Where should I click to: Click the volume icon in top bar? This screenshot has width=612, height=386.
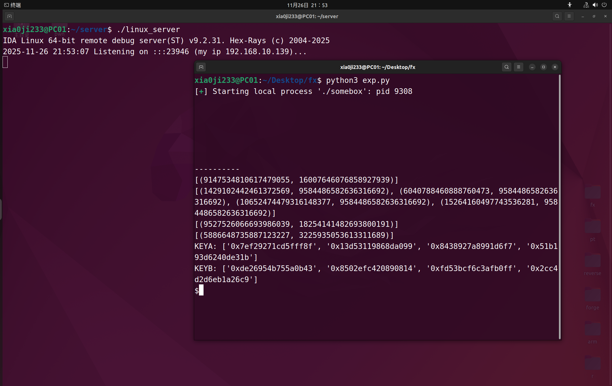tap(595, 5)
